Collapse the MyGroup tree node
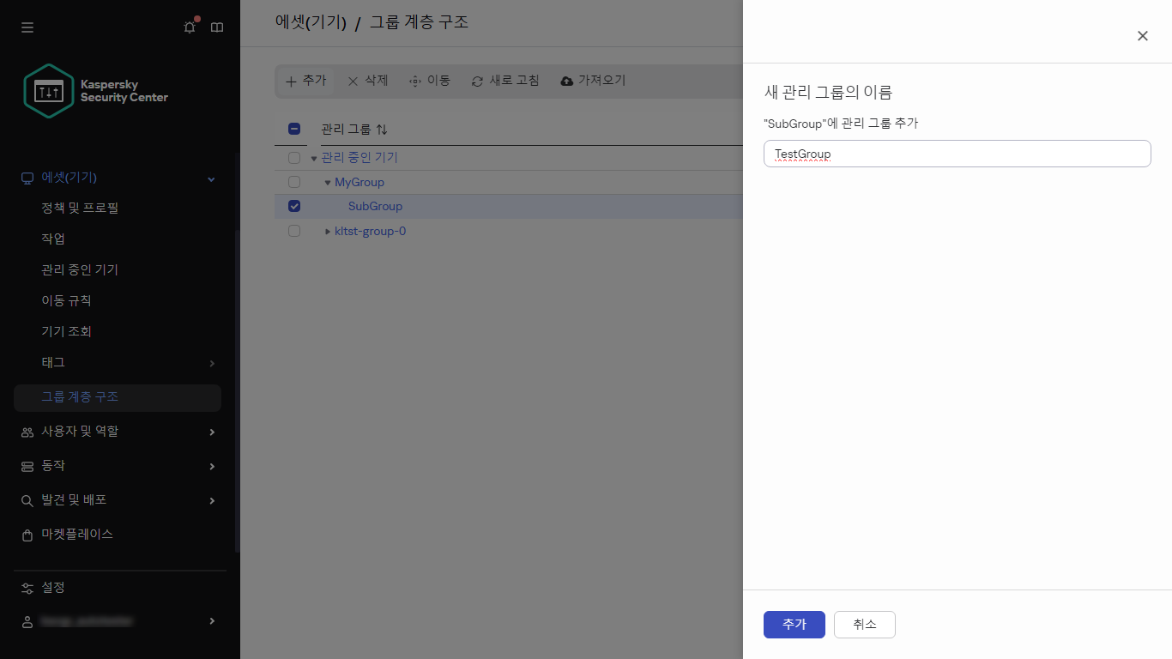Image resolution: width=1172 pixels, height=659 pixels. 327,182
